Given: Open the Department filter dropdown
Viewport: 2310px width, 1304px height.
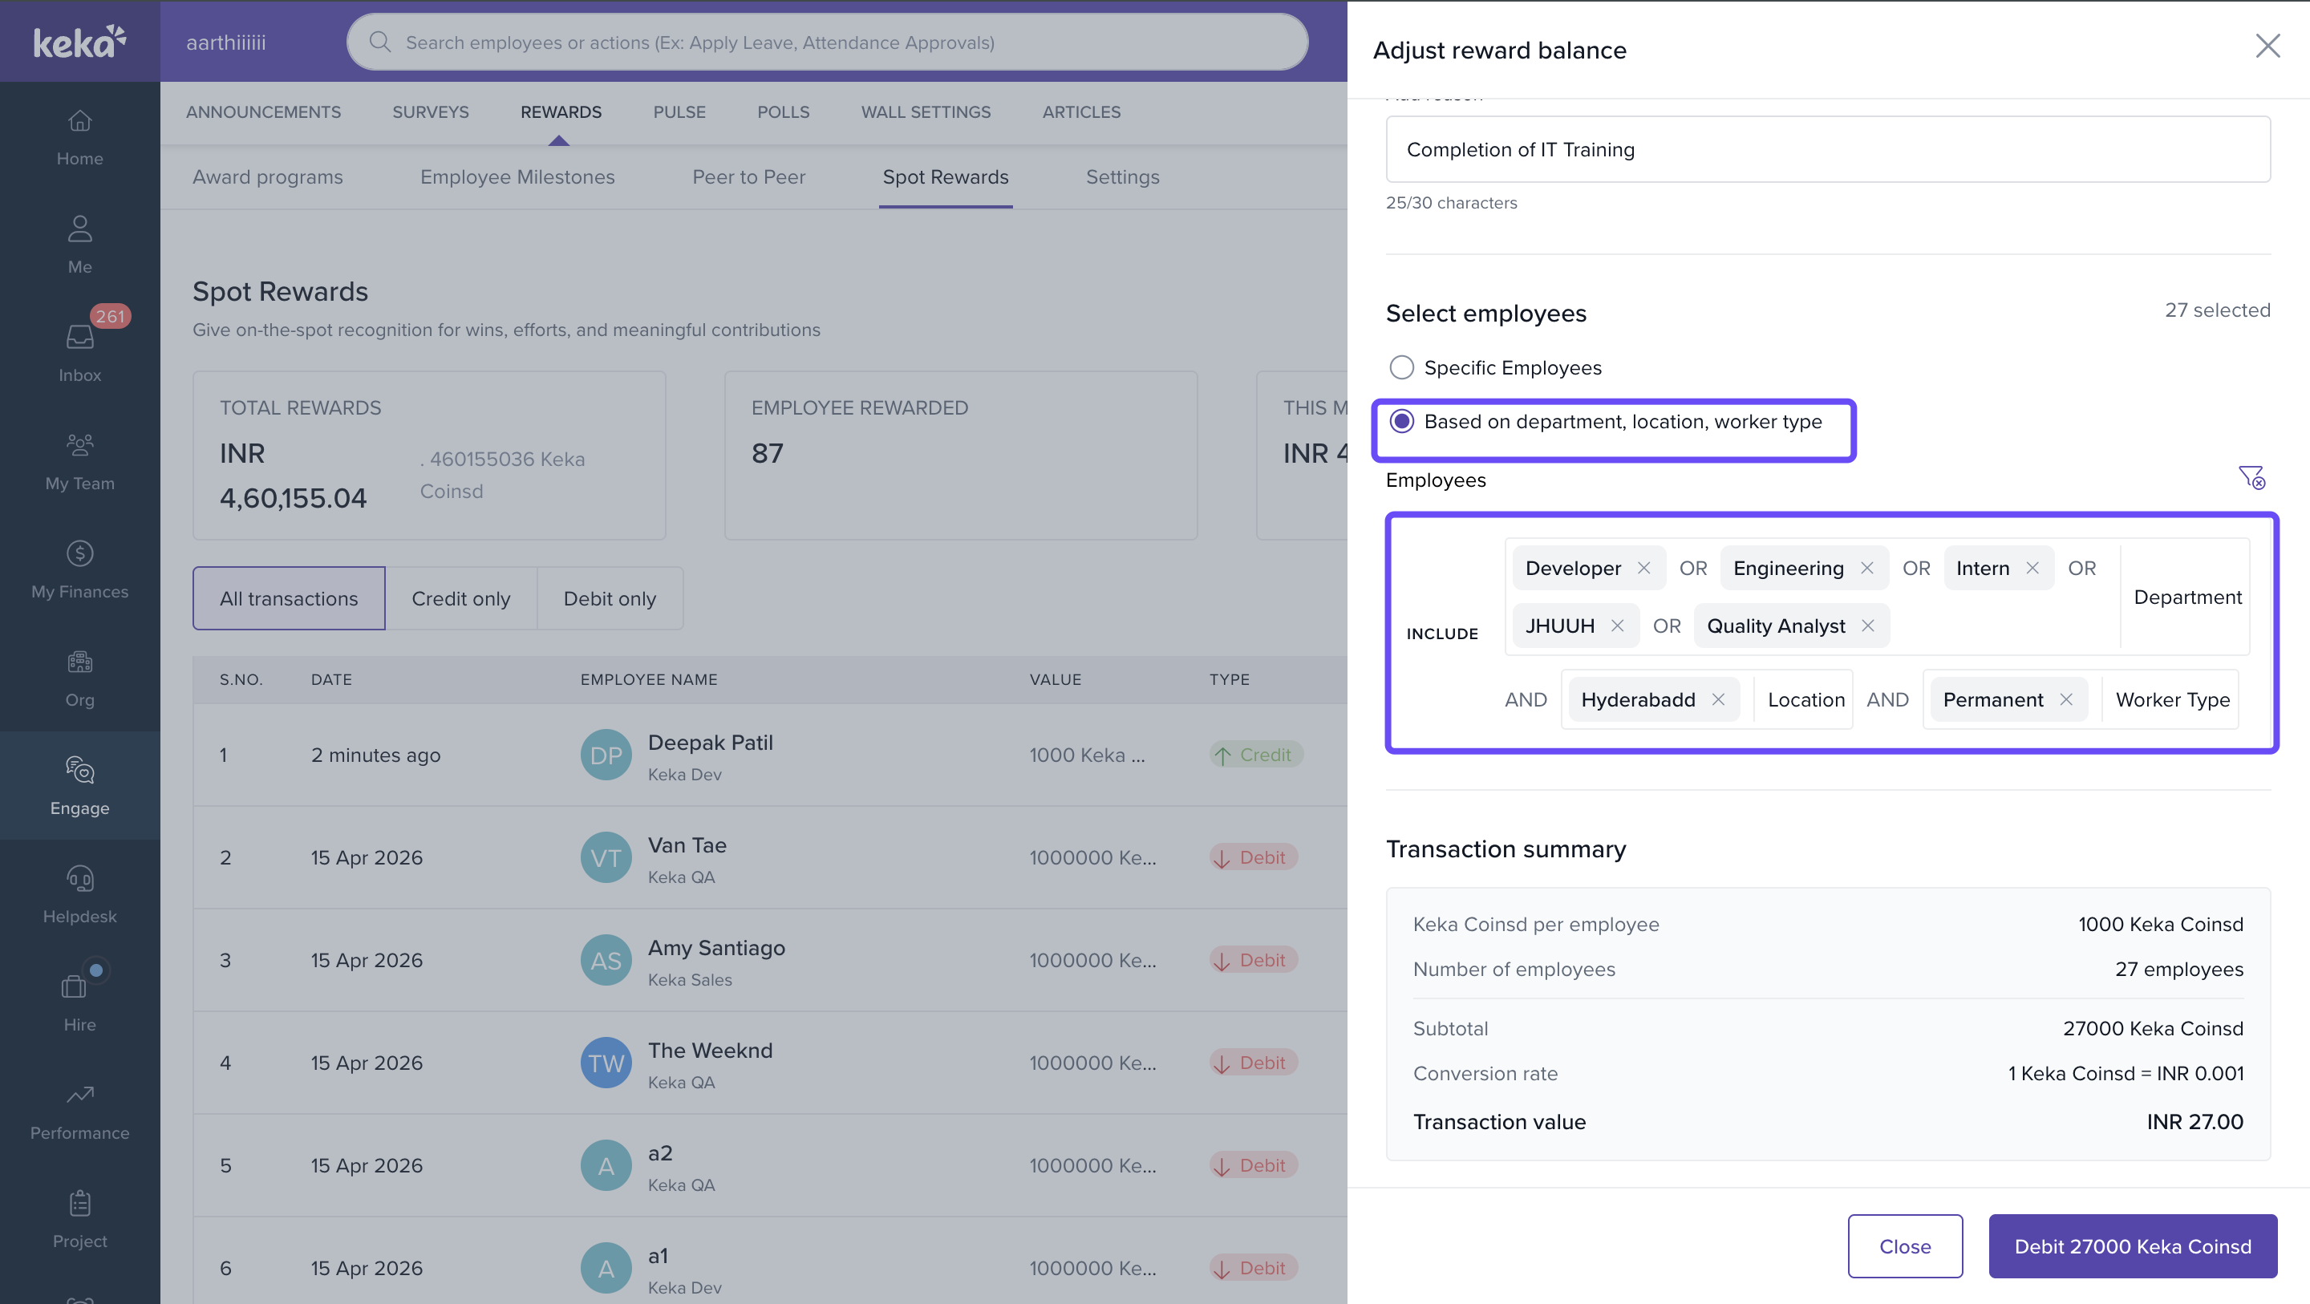Looking at the screenshot, I should (2186, 597).
